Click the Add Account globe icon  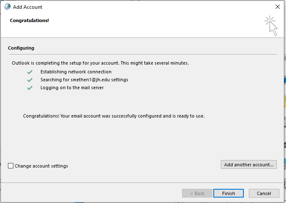pos(7,7)
